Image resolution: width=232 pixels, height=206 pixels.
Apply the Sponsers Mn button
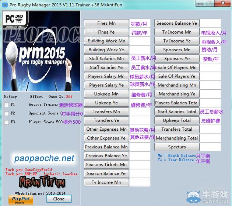[x=177, y=50]
